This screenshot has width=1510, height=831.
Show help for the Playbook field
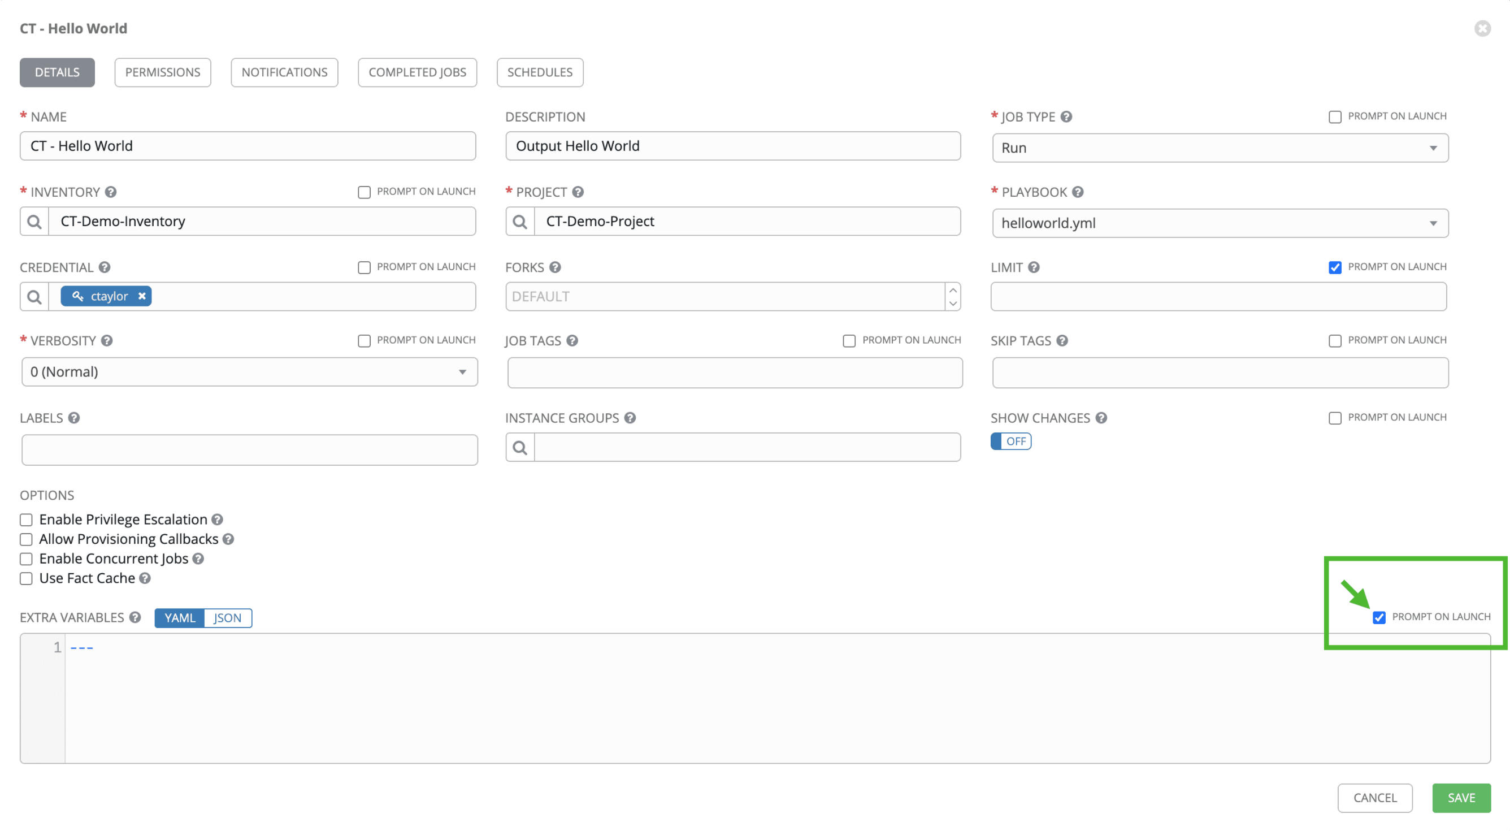pyautogui.click(x=1077, y=192)
